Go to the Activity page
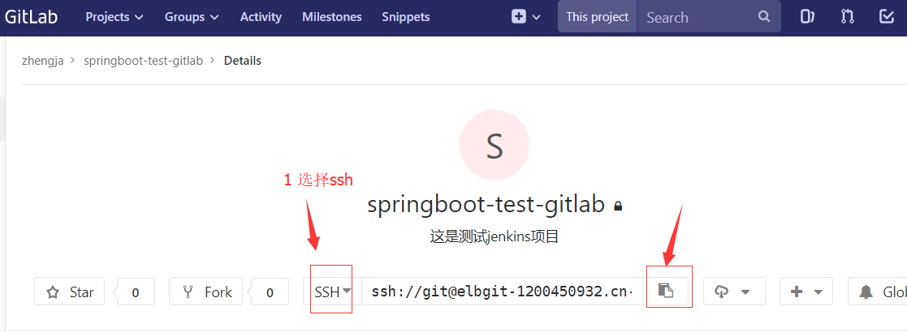 point(261,17)
